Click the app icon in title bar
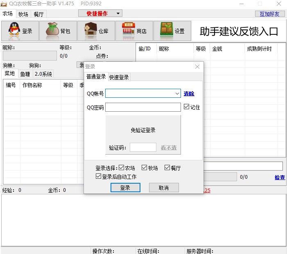 tap(4, 4)
